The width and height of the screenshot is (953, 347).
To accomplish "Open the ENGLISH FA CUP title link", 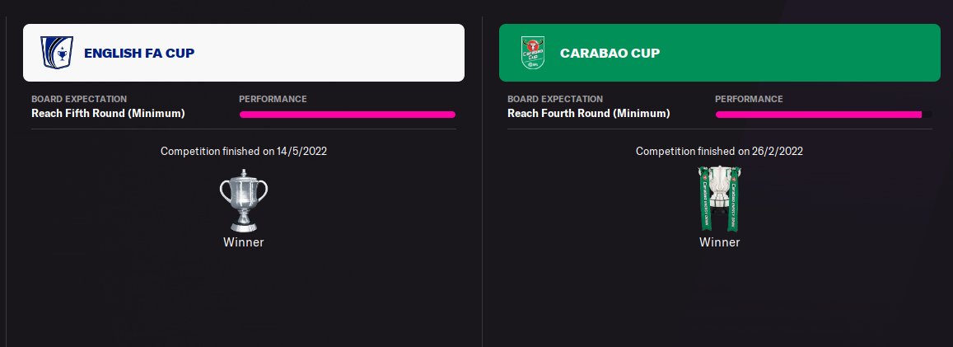I will (139, 54).
